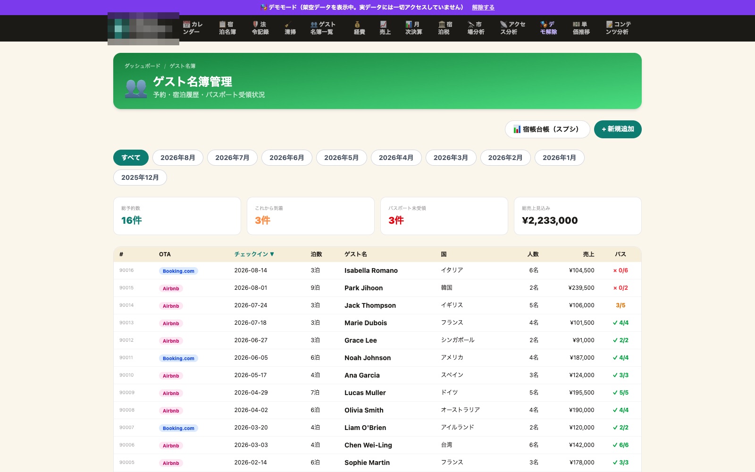The height and width of the screenshot is (472, 755).
Task: Filter by 2026年6月 tab
Action: (287, 158)
